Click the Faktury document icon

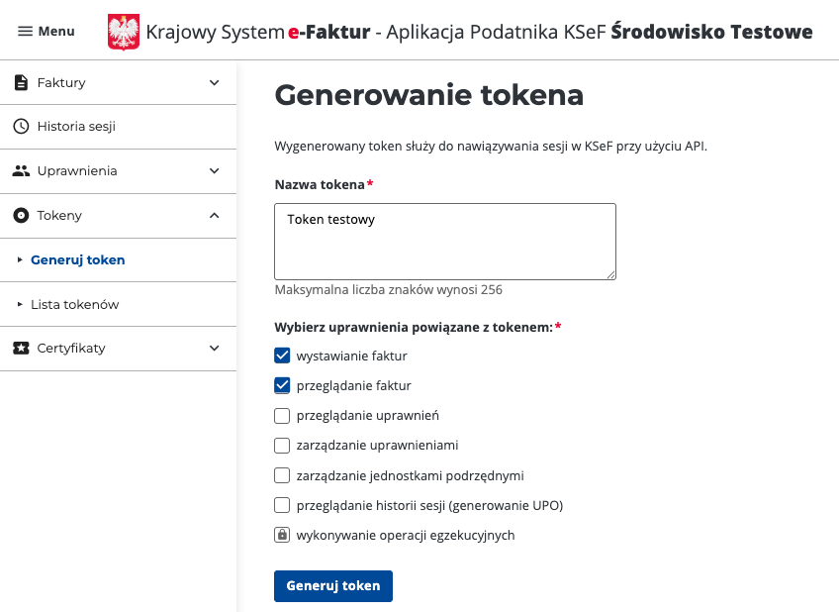coord(21,83)
